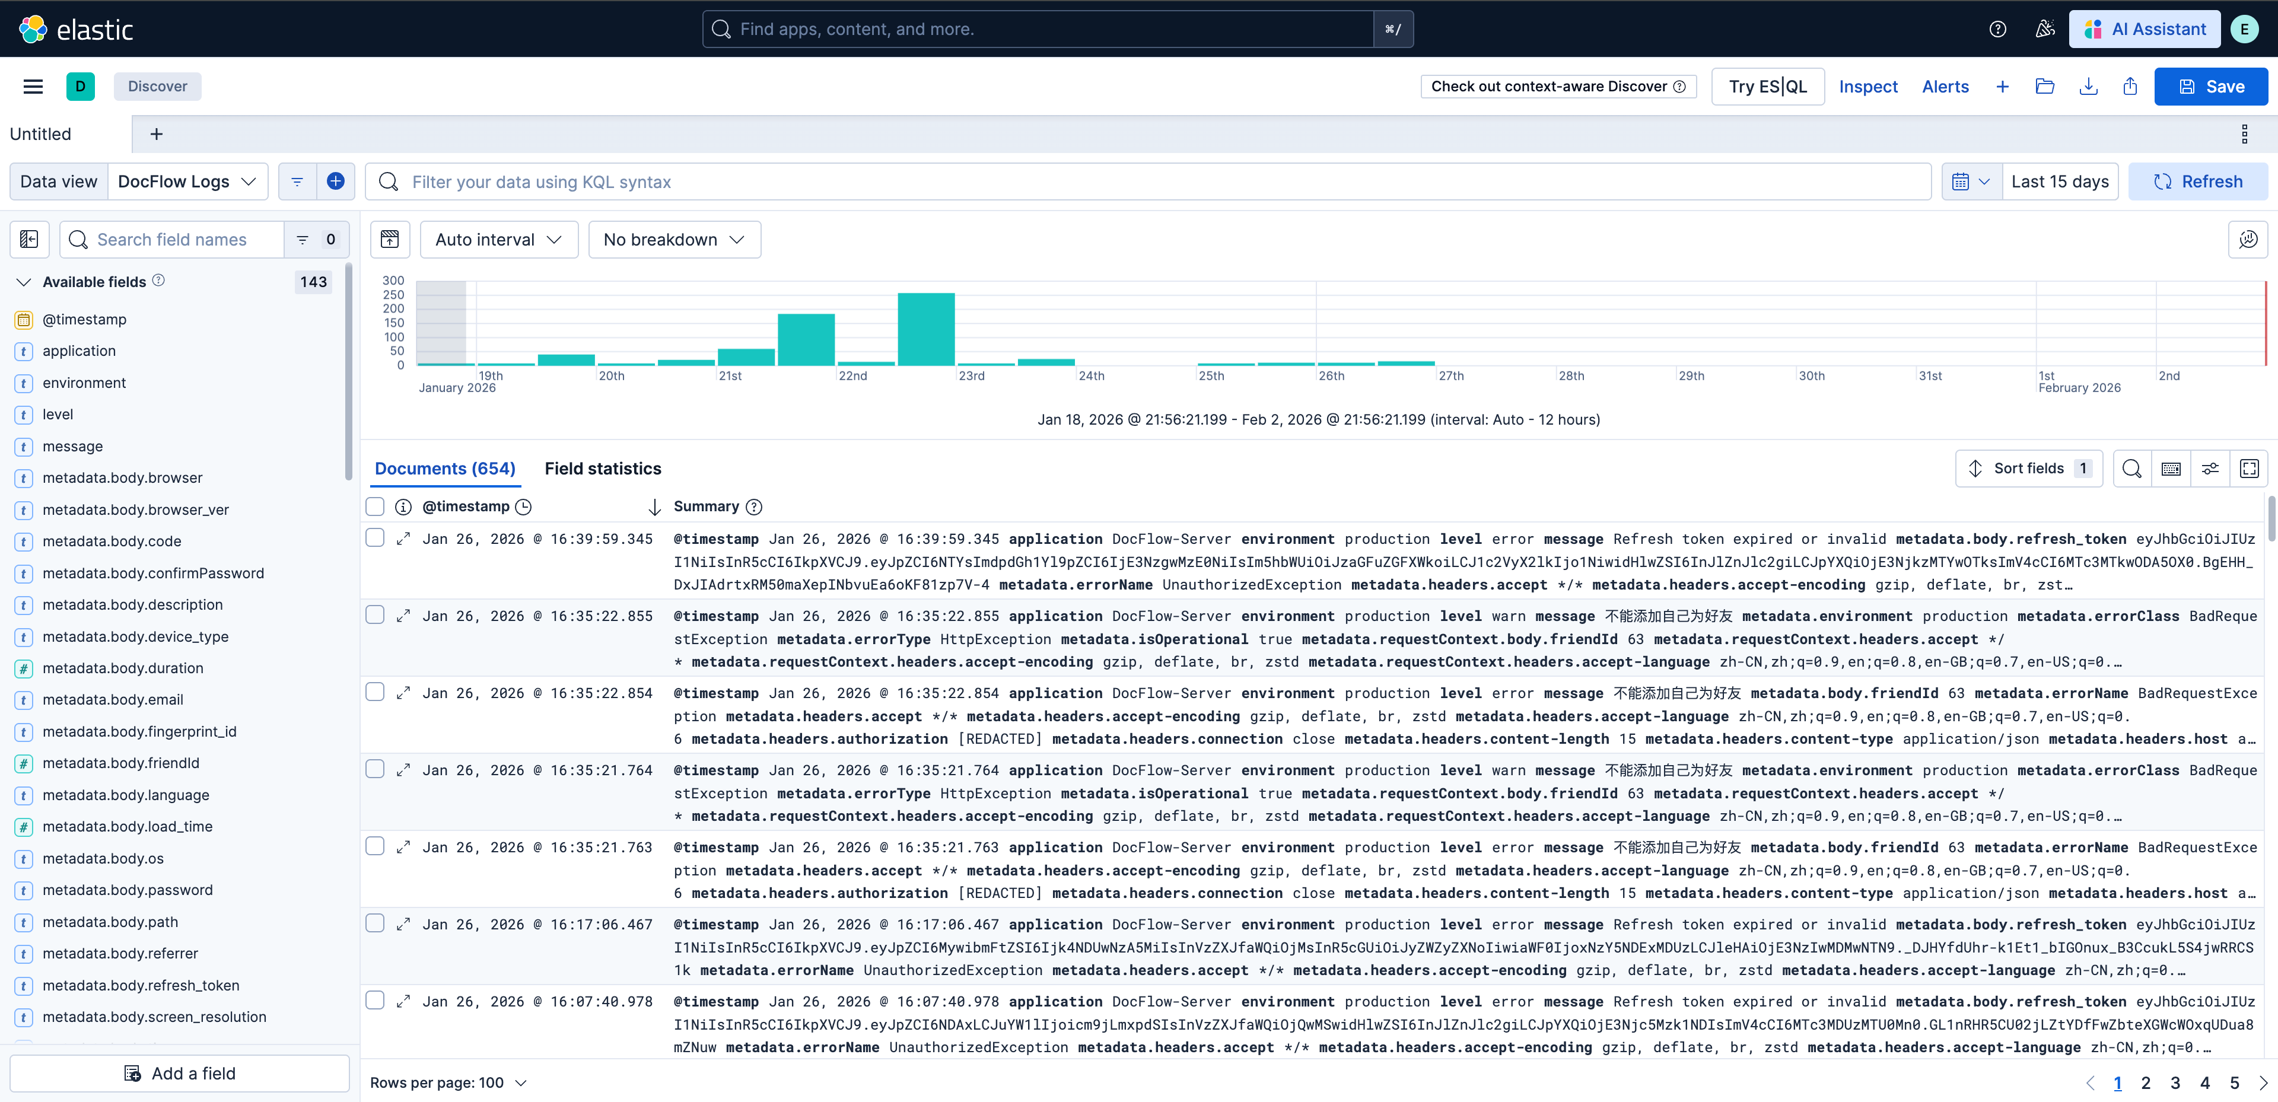
Task: Hide the histogram chart
Action: tap(390, 240)
